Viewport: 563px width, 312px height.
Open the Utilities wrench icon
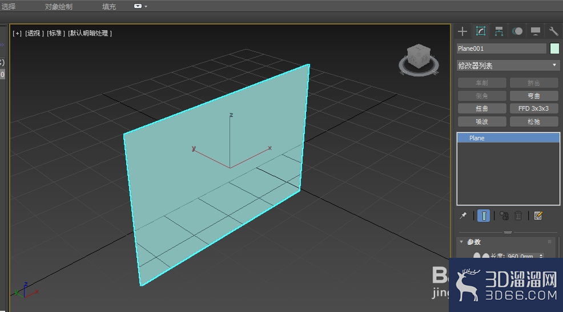[x=553, y=31]
